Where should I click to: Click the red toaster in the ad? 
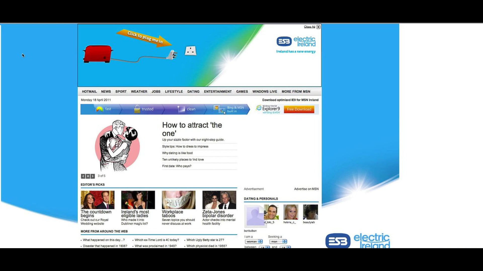coord(97,54)
